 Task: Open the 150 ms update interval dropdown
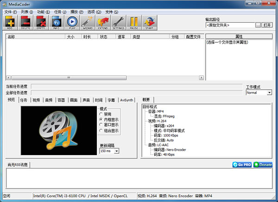[x=116, y=151]
